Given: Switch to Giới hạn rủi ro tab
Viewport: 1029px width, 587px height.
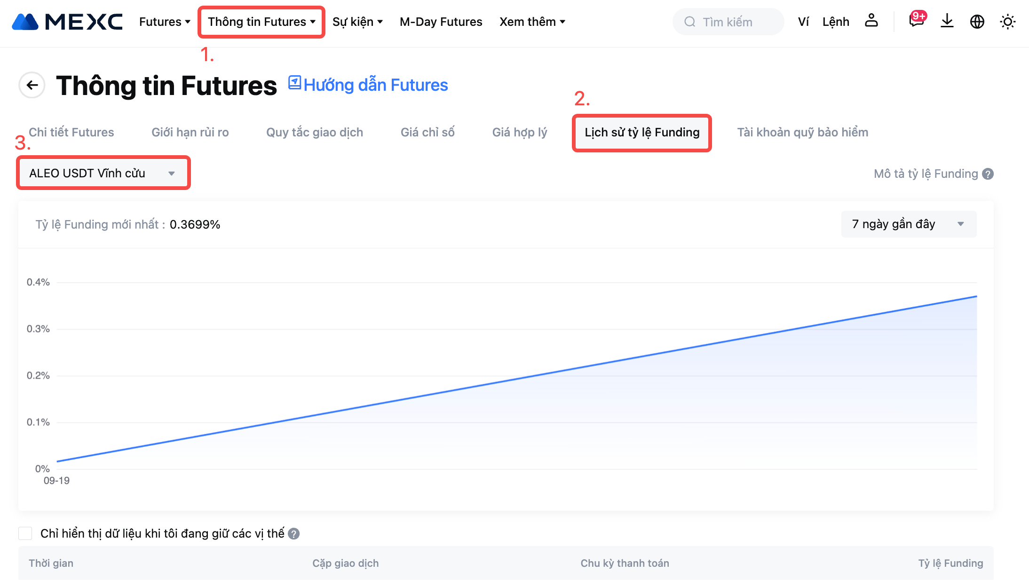Looking at the screenshot, I should (x=190, y=132).
